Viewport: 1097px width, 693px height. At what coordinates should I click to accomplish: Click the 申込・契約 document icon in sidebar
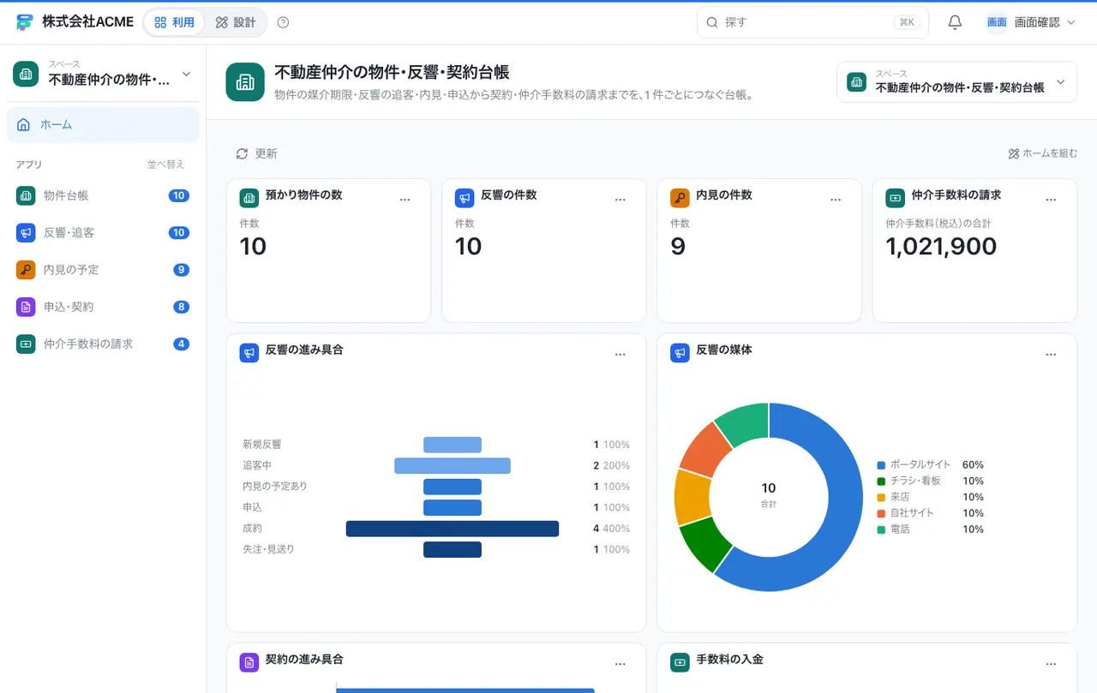point(26,307)
